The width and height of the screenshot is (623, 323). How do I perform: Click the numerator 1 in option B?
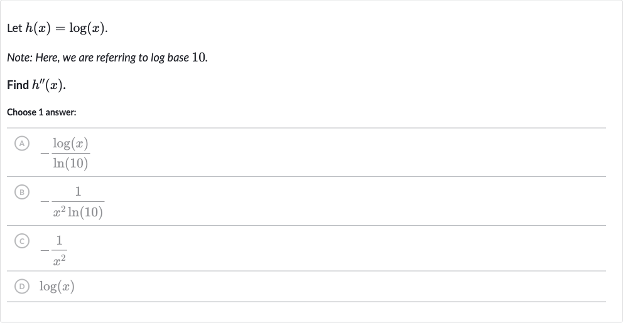pyautogui.click(x=79, y=192)
